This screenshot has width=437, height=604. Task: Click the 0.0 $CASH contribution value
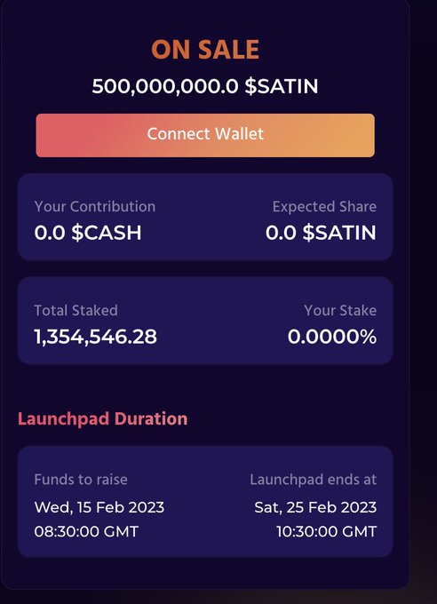(88, 233)
